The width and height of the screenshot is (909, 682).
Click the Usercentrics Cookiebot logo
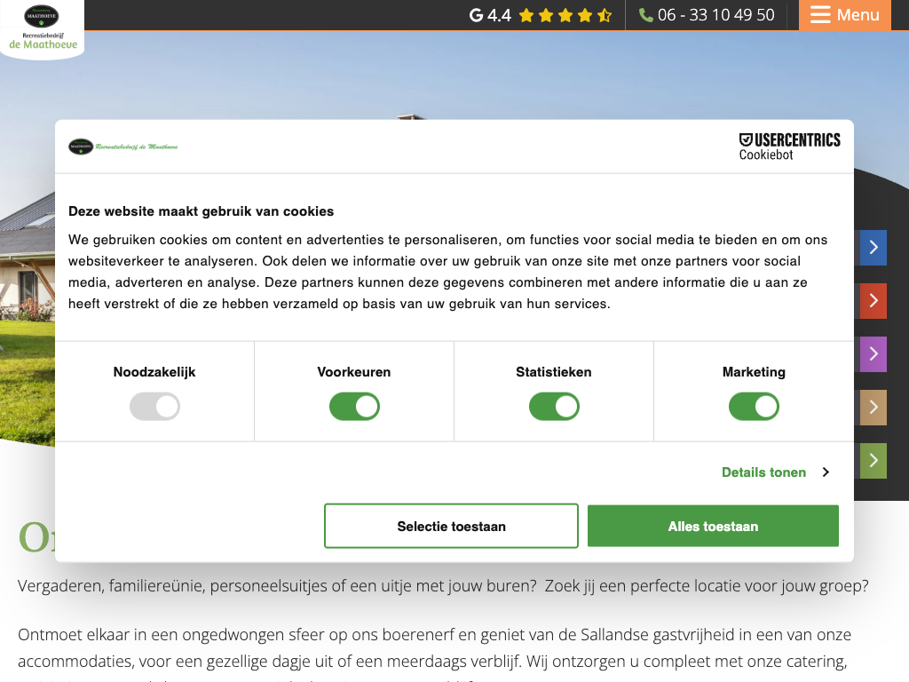click(x=789, y=147)
